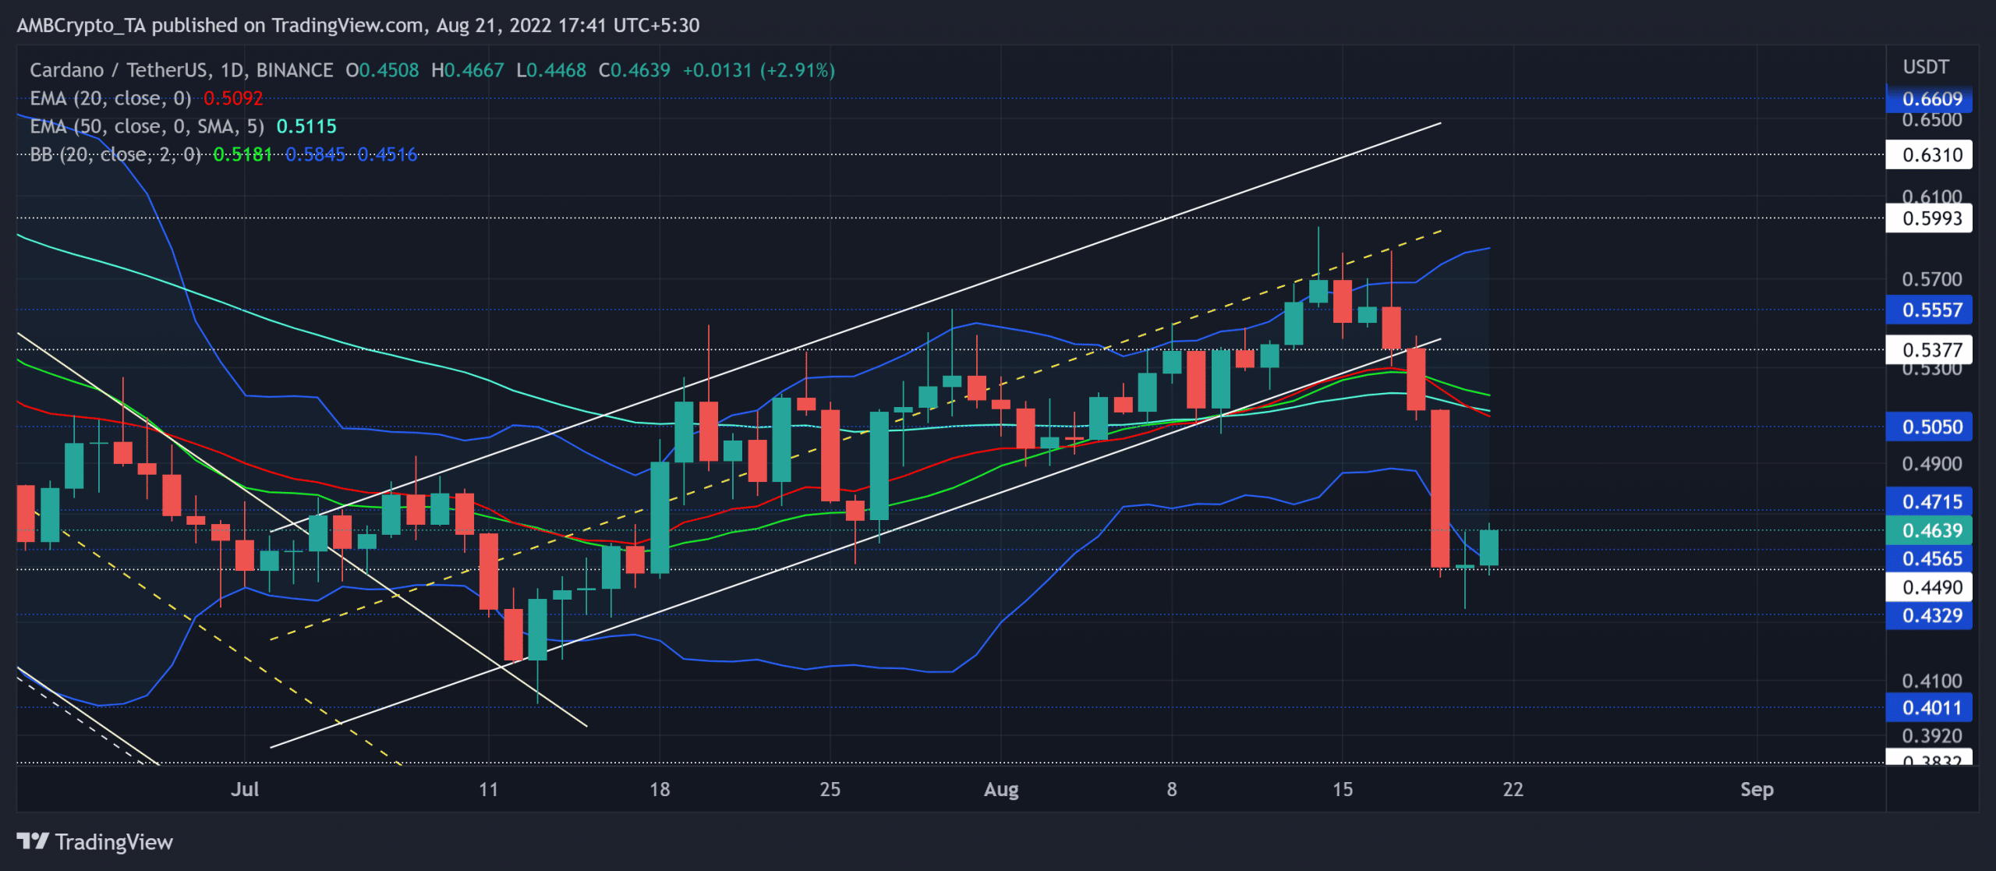
Task: Click the AMBCrypto_TA published header text
Action: 358,25
